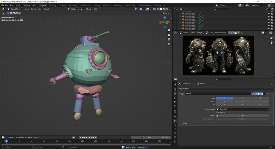Toggle perspective/orthographic grid icon in viewport
Viewport: 275px width, 149px height.
coord(169,44)
